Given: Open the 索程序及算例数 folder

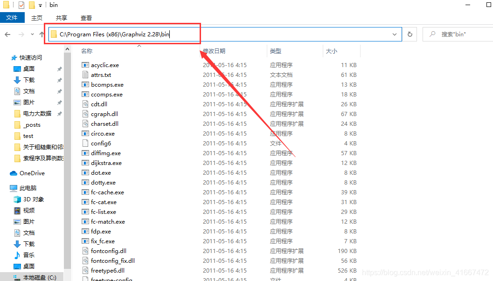Looking at the screenshot, I should [x=43, y=158].
